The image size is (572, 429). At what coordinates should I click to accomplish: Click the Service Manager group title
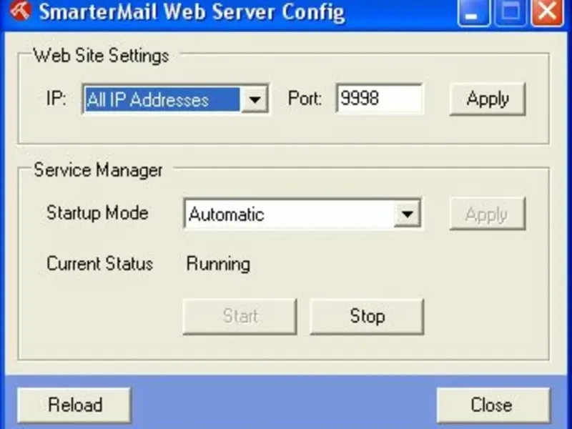(x=98, y=170)
